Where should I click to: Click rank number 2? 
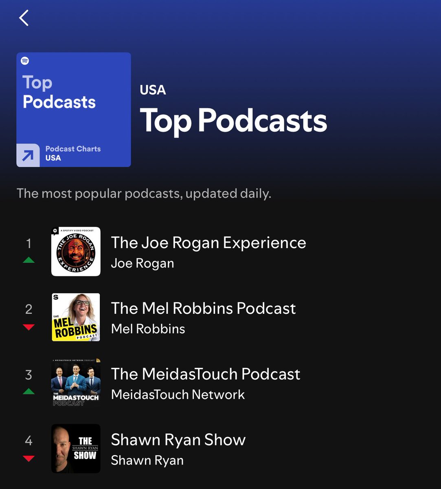click(29, 309)
